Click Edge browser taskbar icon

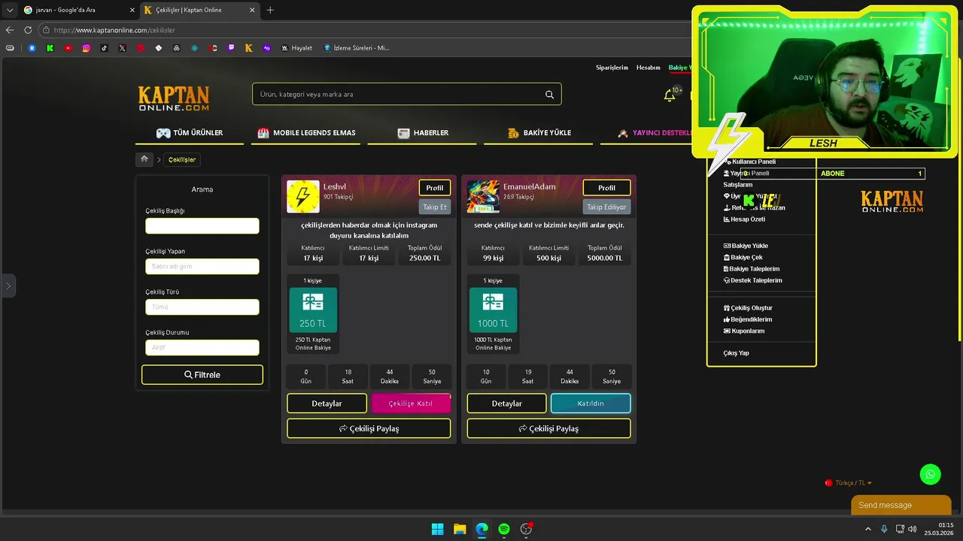(x=481, y=529)
